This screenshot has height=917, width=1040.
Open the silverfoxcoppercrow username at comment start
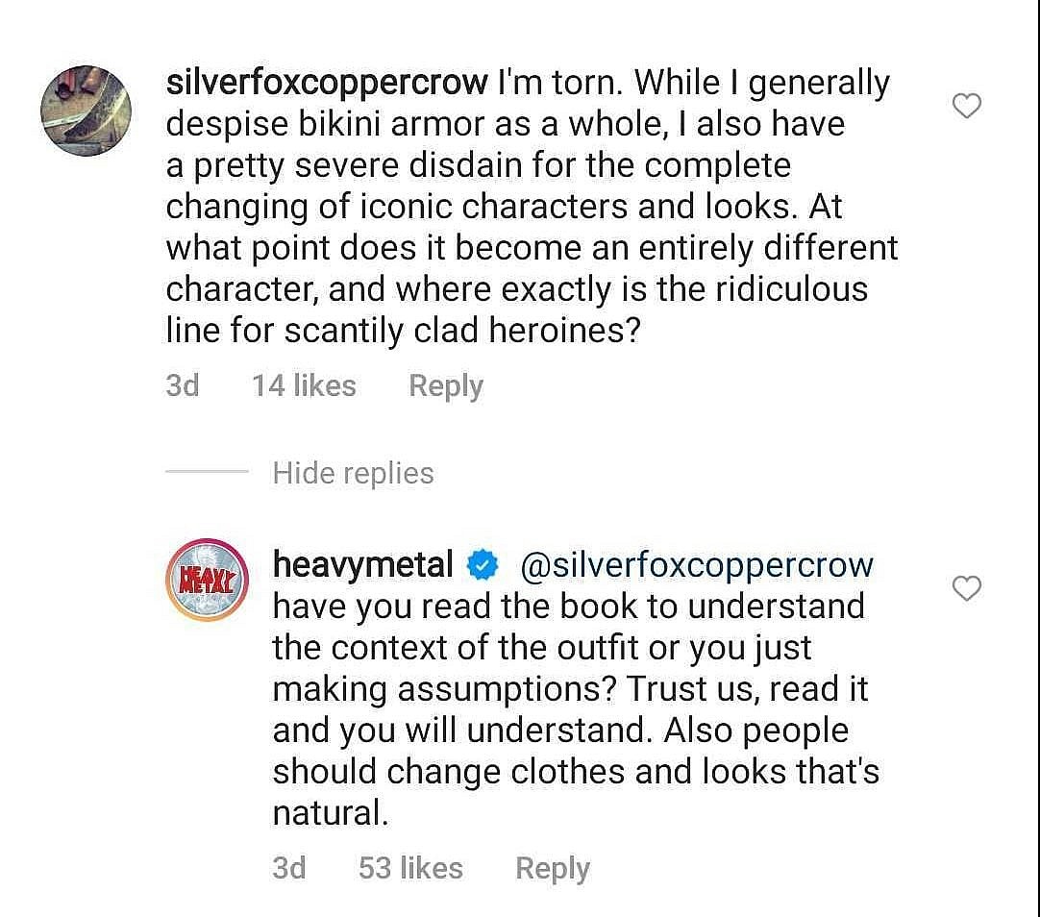point(327,83)
